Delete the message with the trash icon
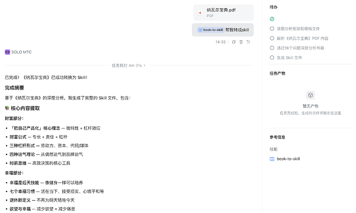 coord(241,42)
